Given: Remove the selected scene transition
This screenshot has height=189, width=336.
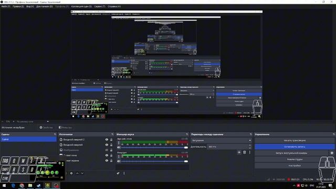Looking at the screenshot, I should coord(245,152).
